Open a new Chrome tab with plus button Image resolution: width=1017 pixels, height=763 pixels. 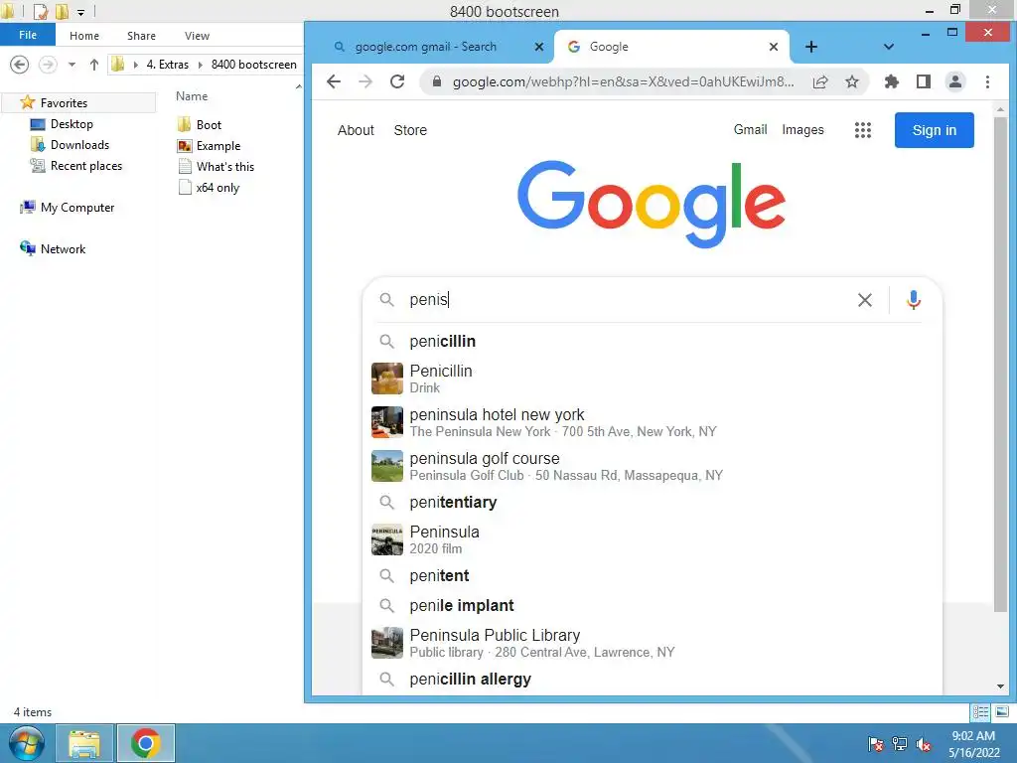(x=810, y=47)
